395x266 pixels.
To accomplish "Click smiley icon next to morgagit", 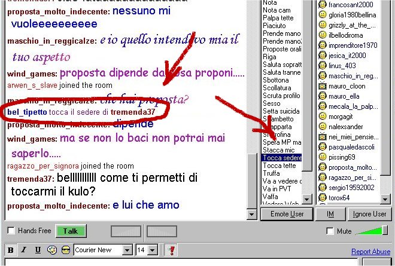I will click(x=323, y=117).
